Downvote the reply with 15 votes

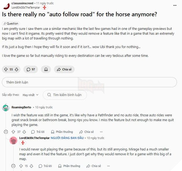[x=31, y=166]
